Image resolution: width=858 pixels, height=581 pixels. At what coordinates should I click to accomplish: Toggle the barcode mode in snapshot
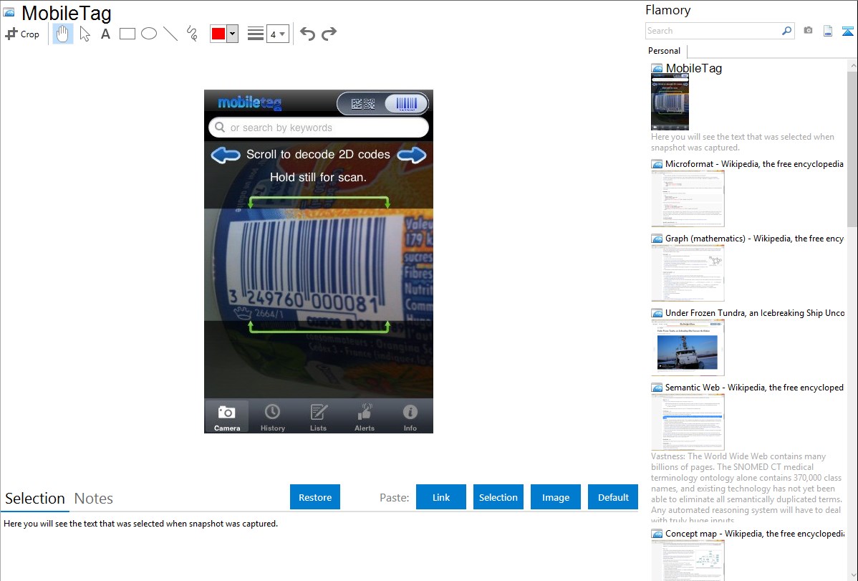tap(405, 103)
